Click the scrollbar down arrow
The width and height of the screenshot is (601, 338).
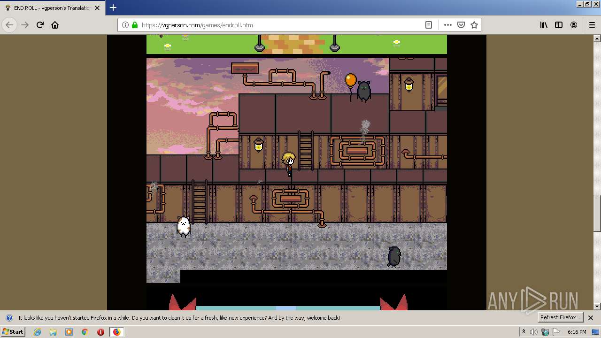click(597, 307)
